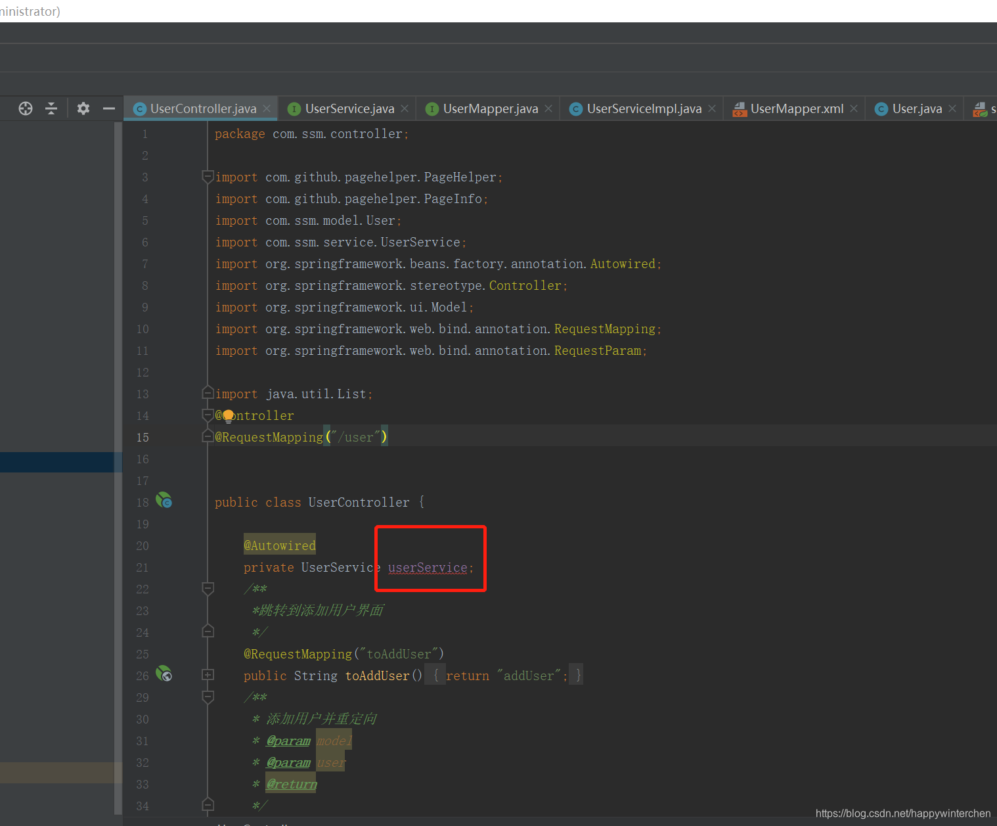Image resolution: width=997 pixels, height=826 pixels.
Task: Click the class icon on User.java tab
Action: pyautogui.click(x=881, y=109)
